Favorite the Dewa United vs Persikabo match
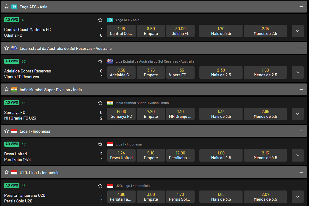Viewport: 309px width, 206px height. (100, 144)
